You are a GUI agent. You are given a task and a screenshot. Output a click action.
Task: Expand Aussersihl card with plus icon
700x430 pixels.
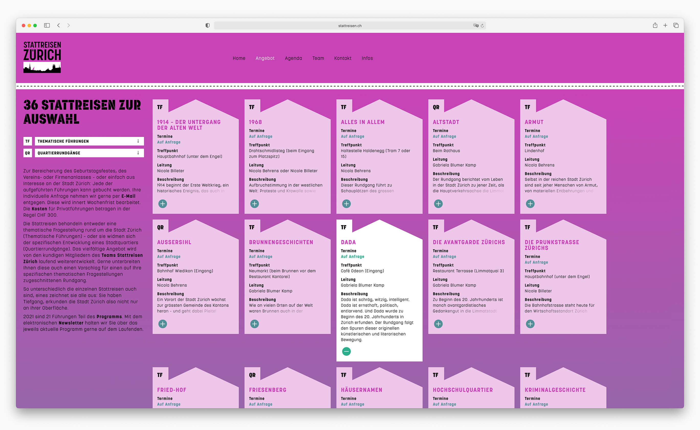point(163,324)
